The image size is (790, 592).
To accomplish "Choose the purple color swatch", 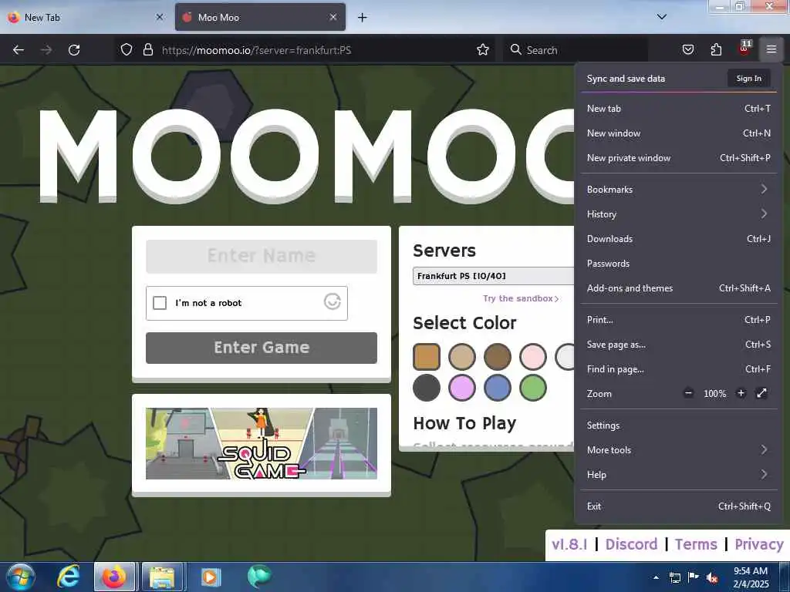I will tap(462, 388).
